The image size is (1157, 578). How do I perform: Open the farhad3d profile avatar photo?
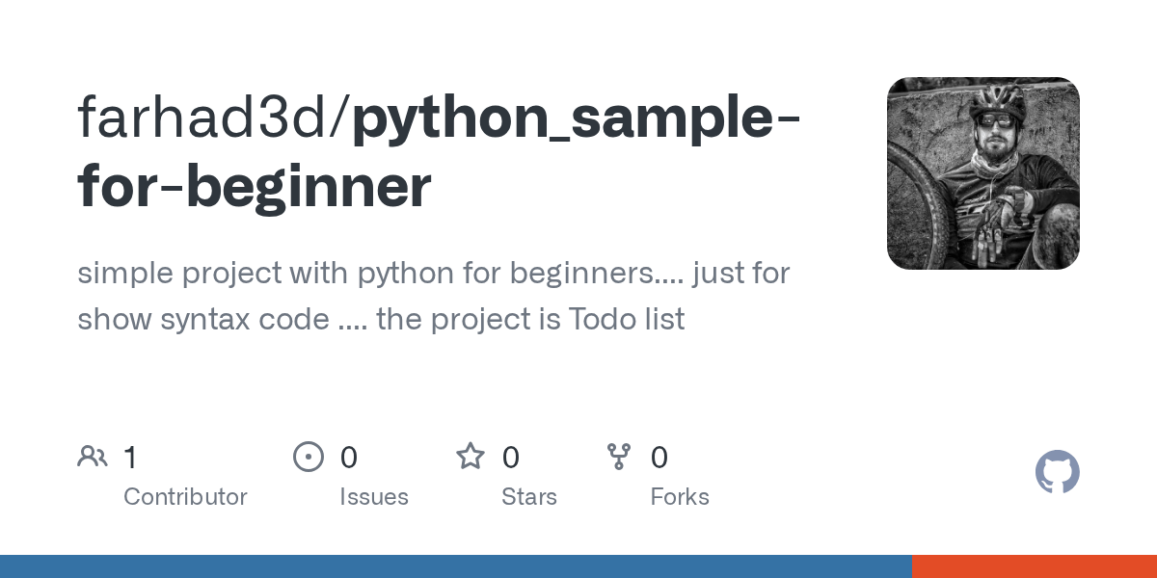[x=982, y=173]
